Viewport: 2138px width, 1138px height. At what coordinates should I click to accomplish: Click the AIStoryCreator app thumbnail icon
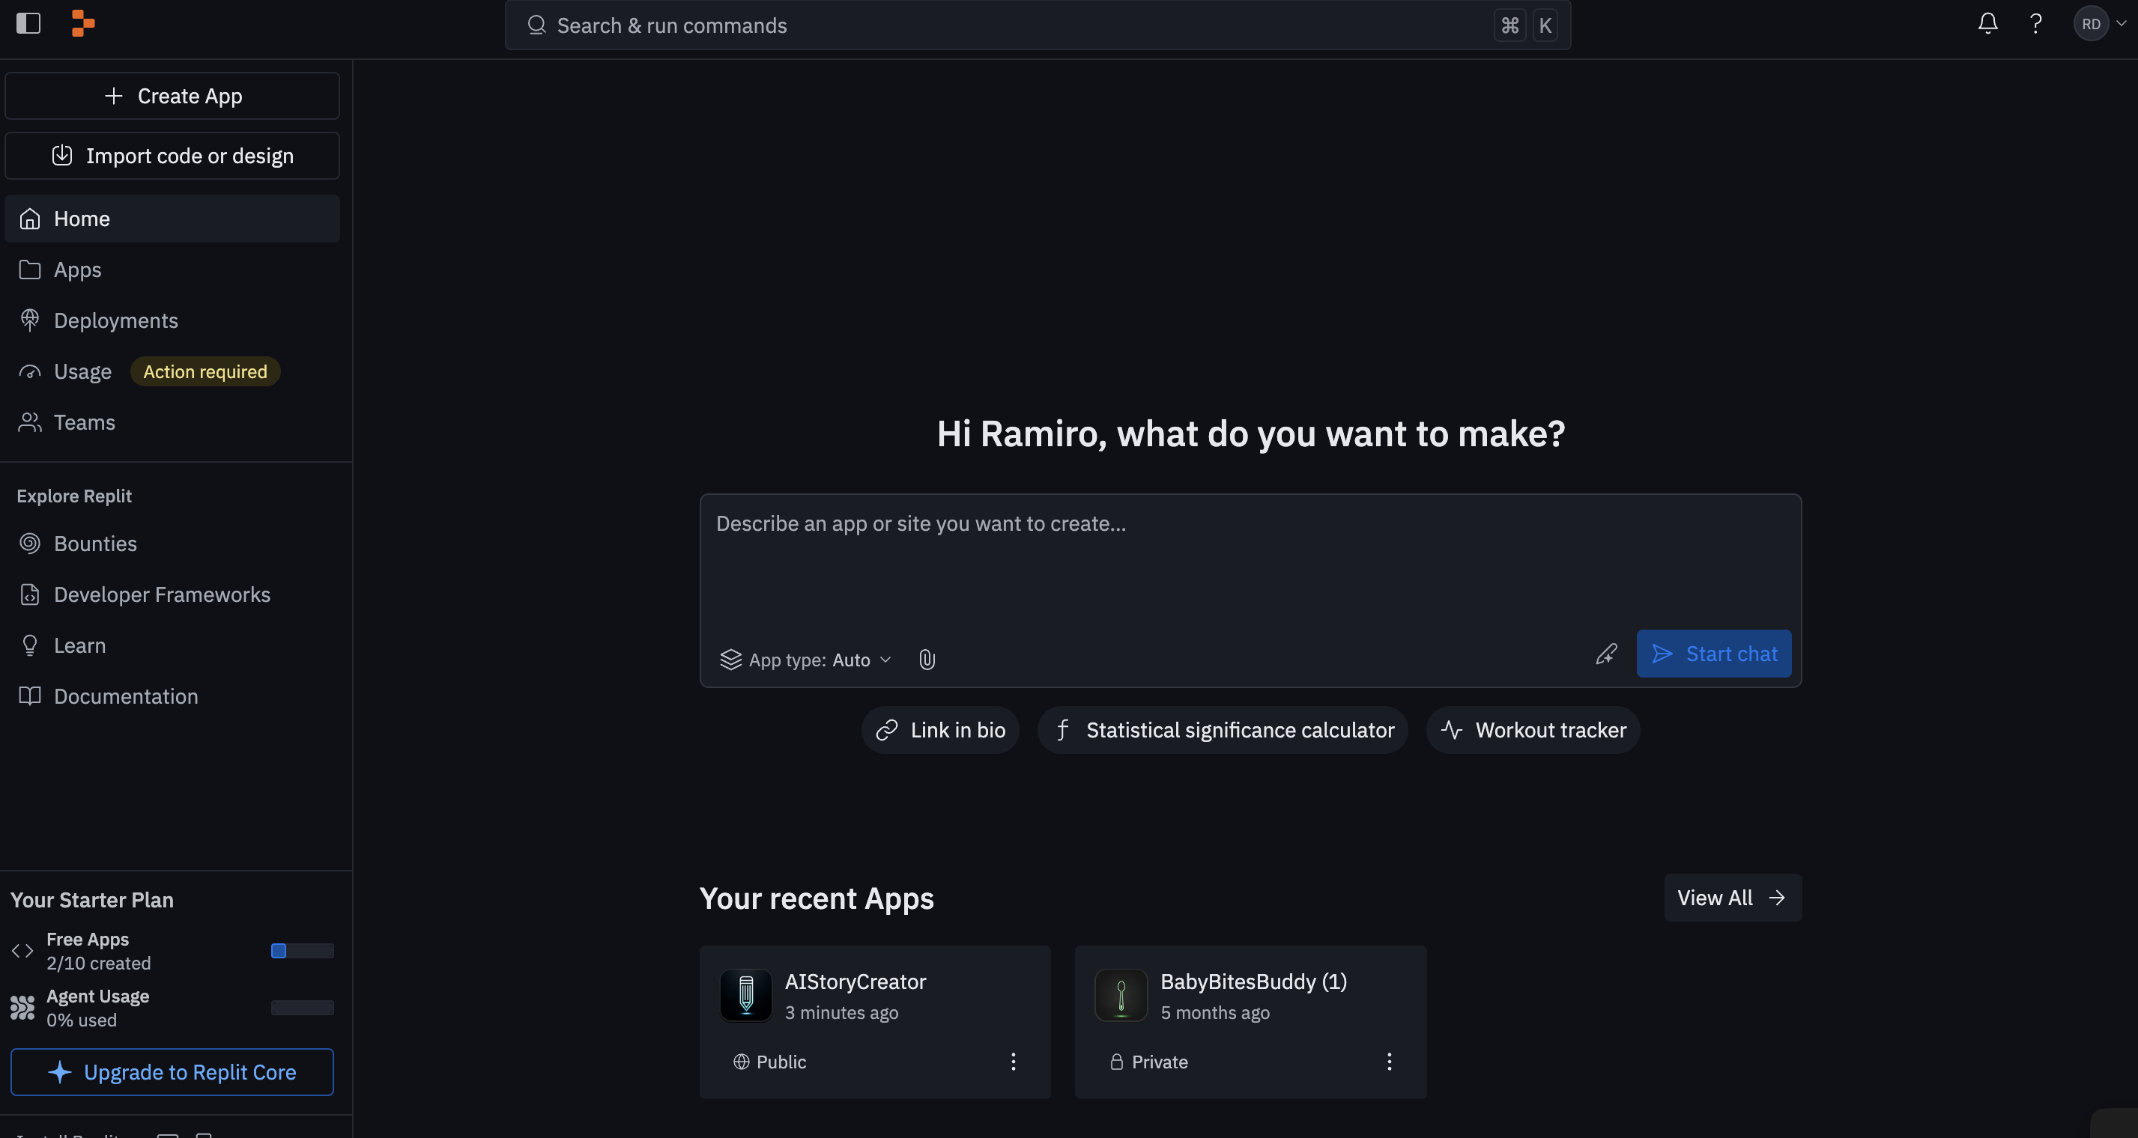pos(745,994)
